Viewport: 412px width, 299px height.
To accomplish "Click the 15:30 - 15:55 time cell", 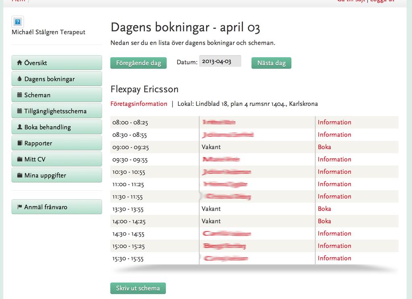I will click(x=154, y=258).
